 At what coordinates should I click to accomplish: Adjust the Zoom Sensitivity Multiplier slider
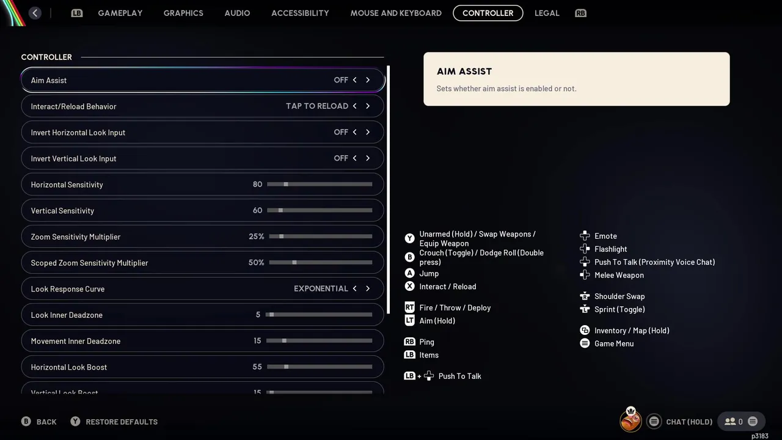321,237
